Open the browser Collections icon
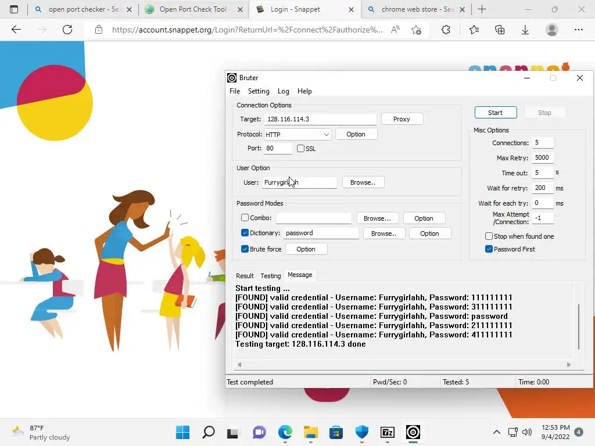This screenshot has height=446, width=595. (500, 30)
